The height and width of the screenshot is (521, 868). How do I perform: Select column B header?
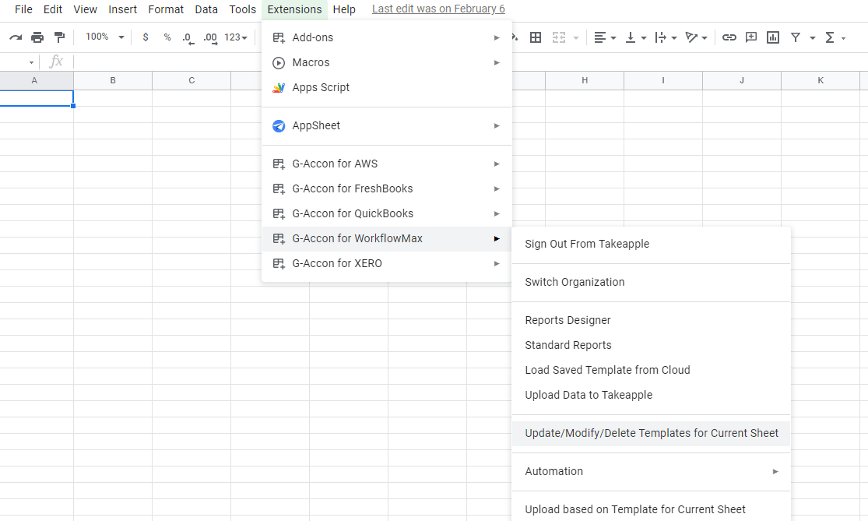(113, 80)
